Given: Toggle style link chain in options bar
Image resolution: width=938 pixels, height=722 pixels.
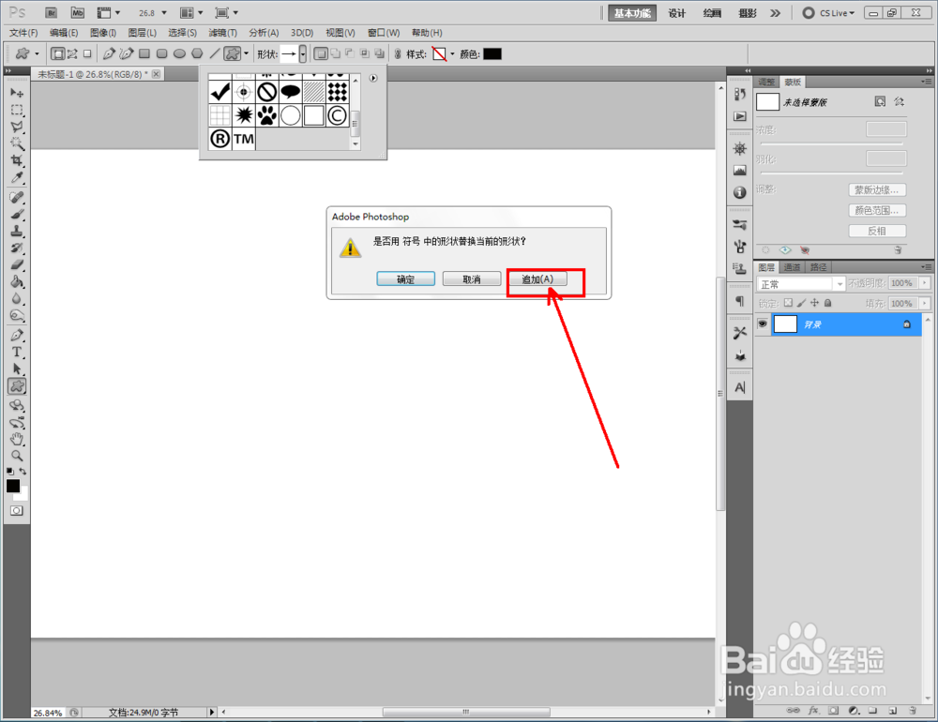Looking at the screenshot, I should coord(397,53).
